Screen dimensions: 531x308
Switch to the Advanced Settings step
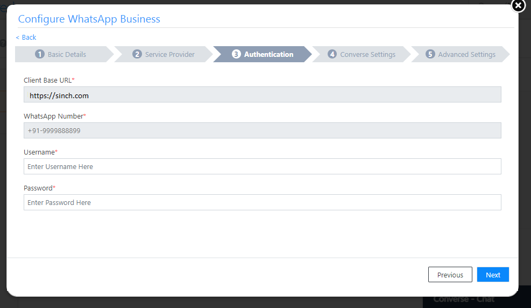click(466, 54)
